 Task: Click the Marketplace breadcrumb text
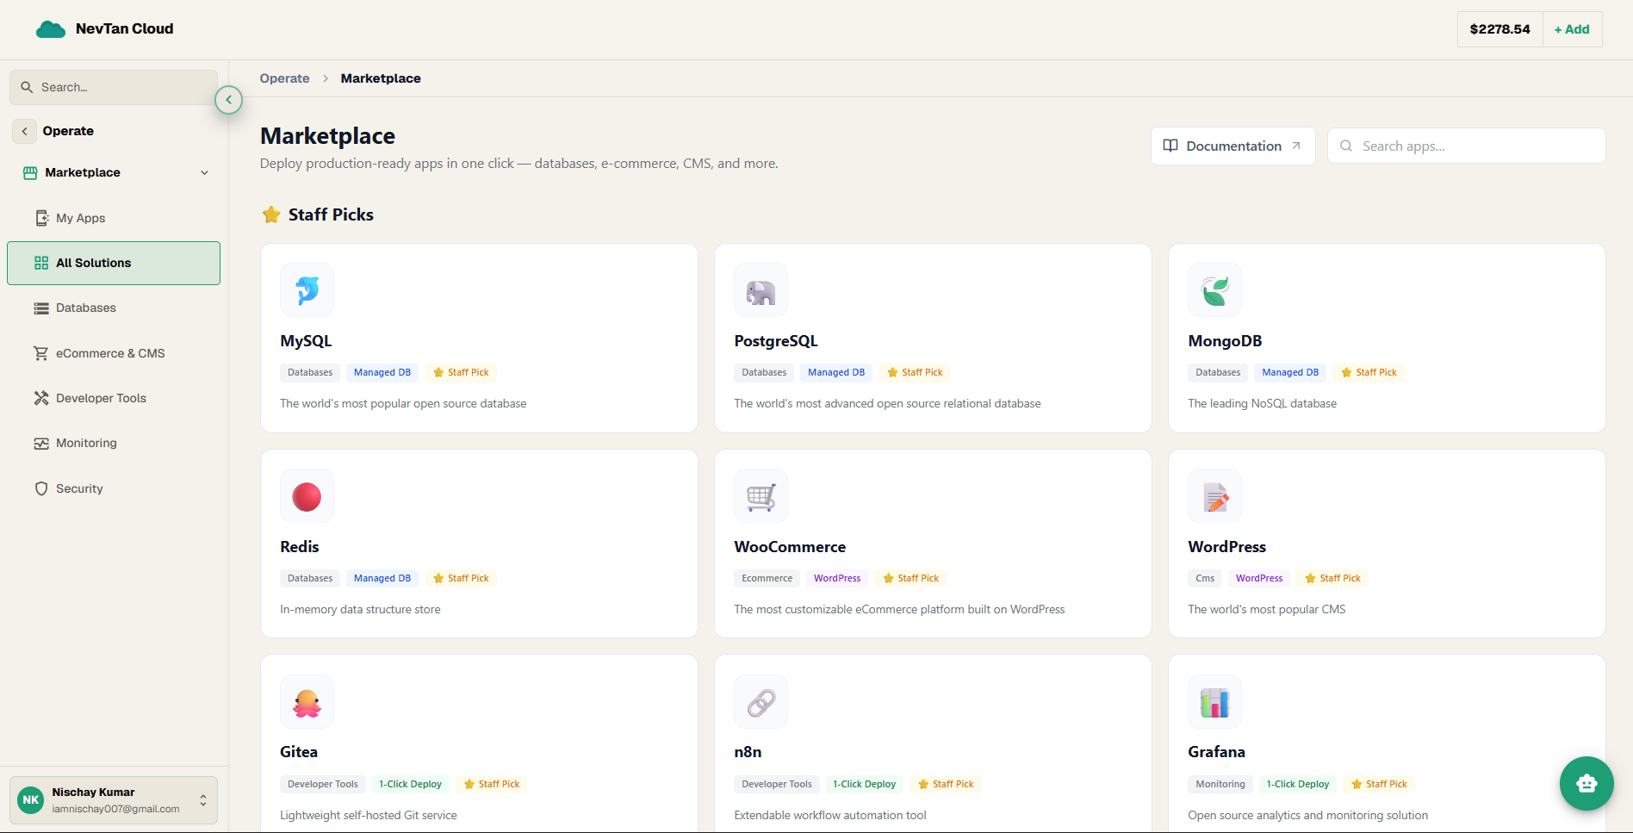[x=381, y=78]
